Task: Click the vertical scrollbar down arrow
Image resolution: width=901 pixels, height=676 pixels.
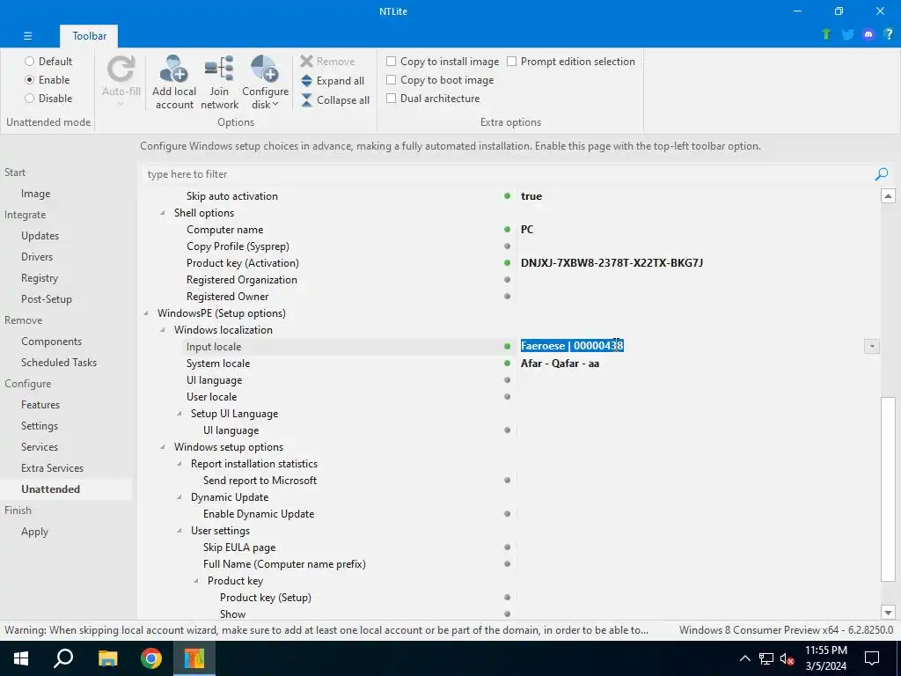Action: coord(888,613)
